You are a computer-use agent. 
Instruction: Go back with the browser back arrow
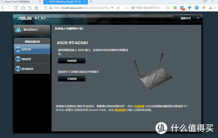tap(3, 8)
